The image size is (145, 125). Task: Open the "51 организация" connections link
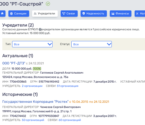click(68, 86)
